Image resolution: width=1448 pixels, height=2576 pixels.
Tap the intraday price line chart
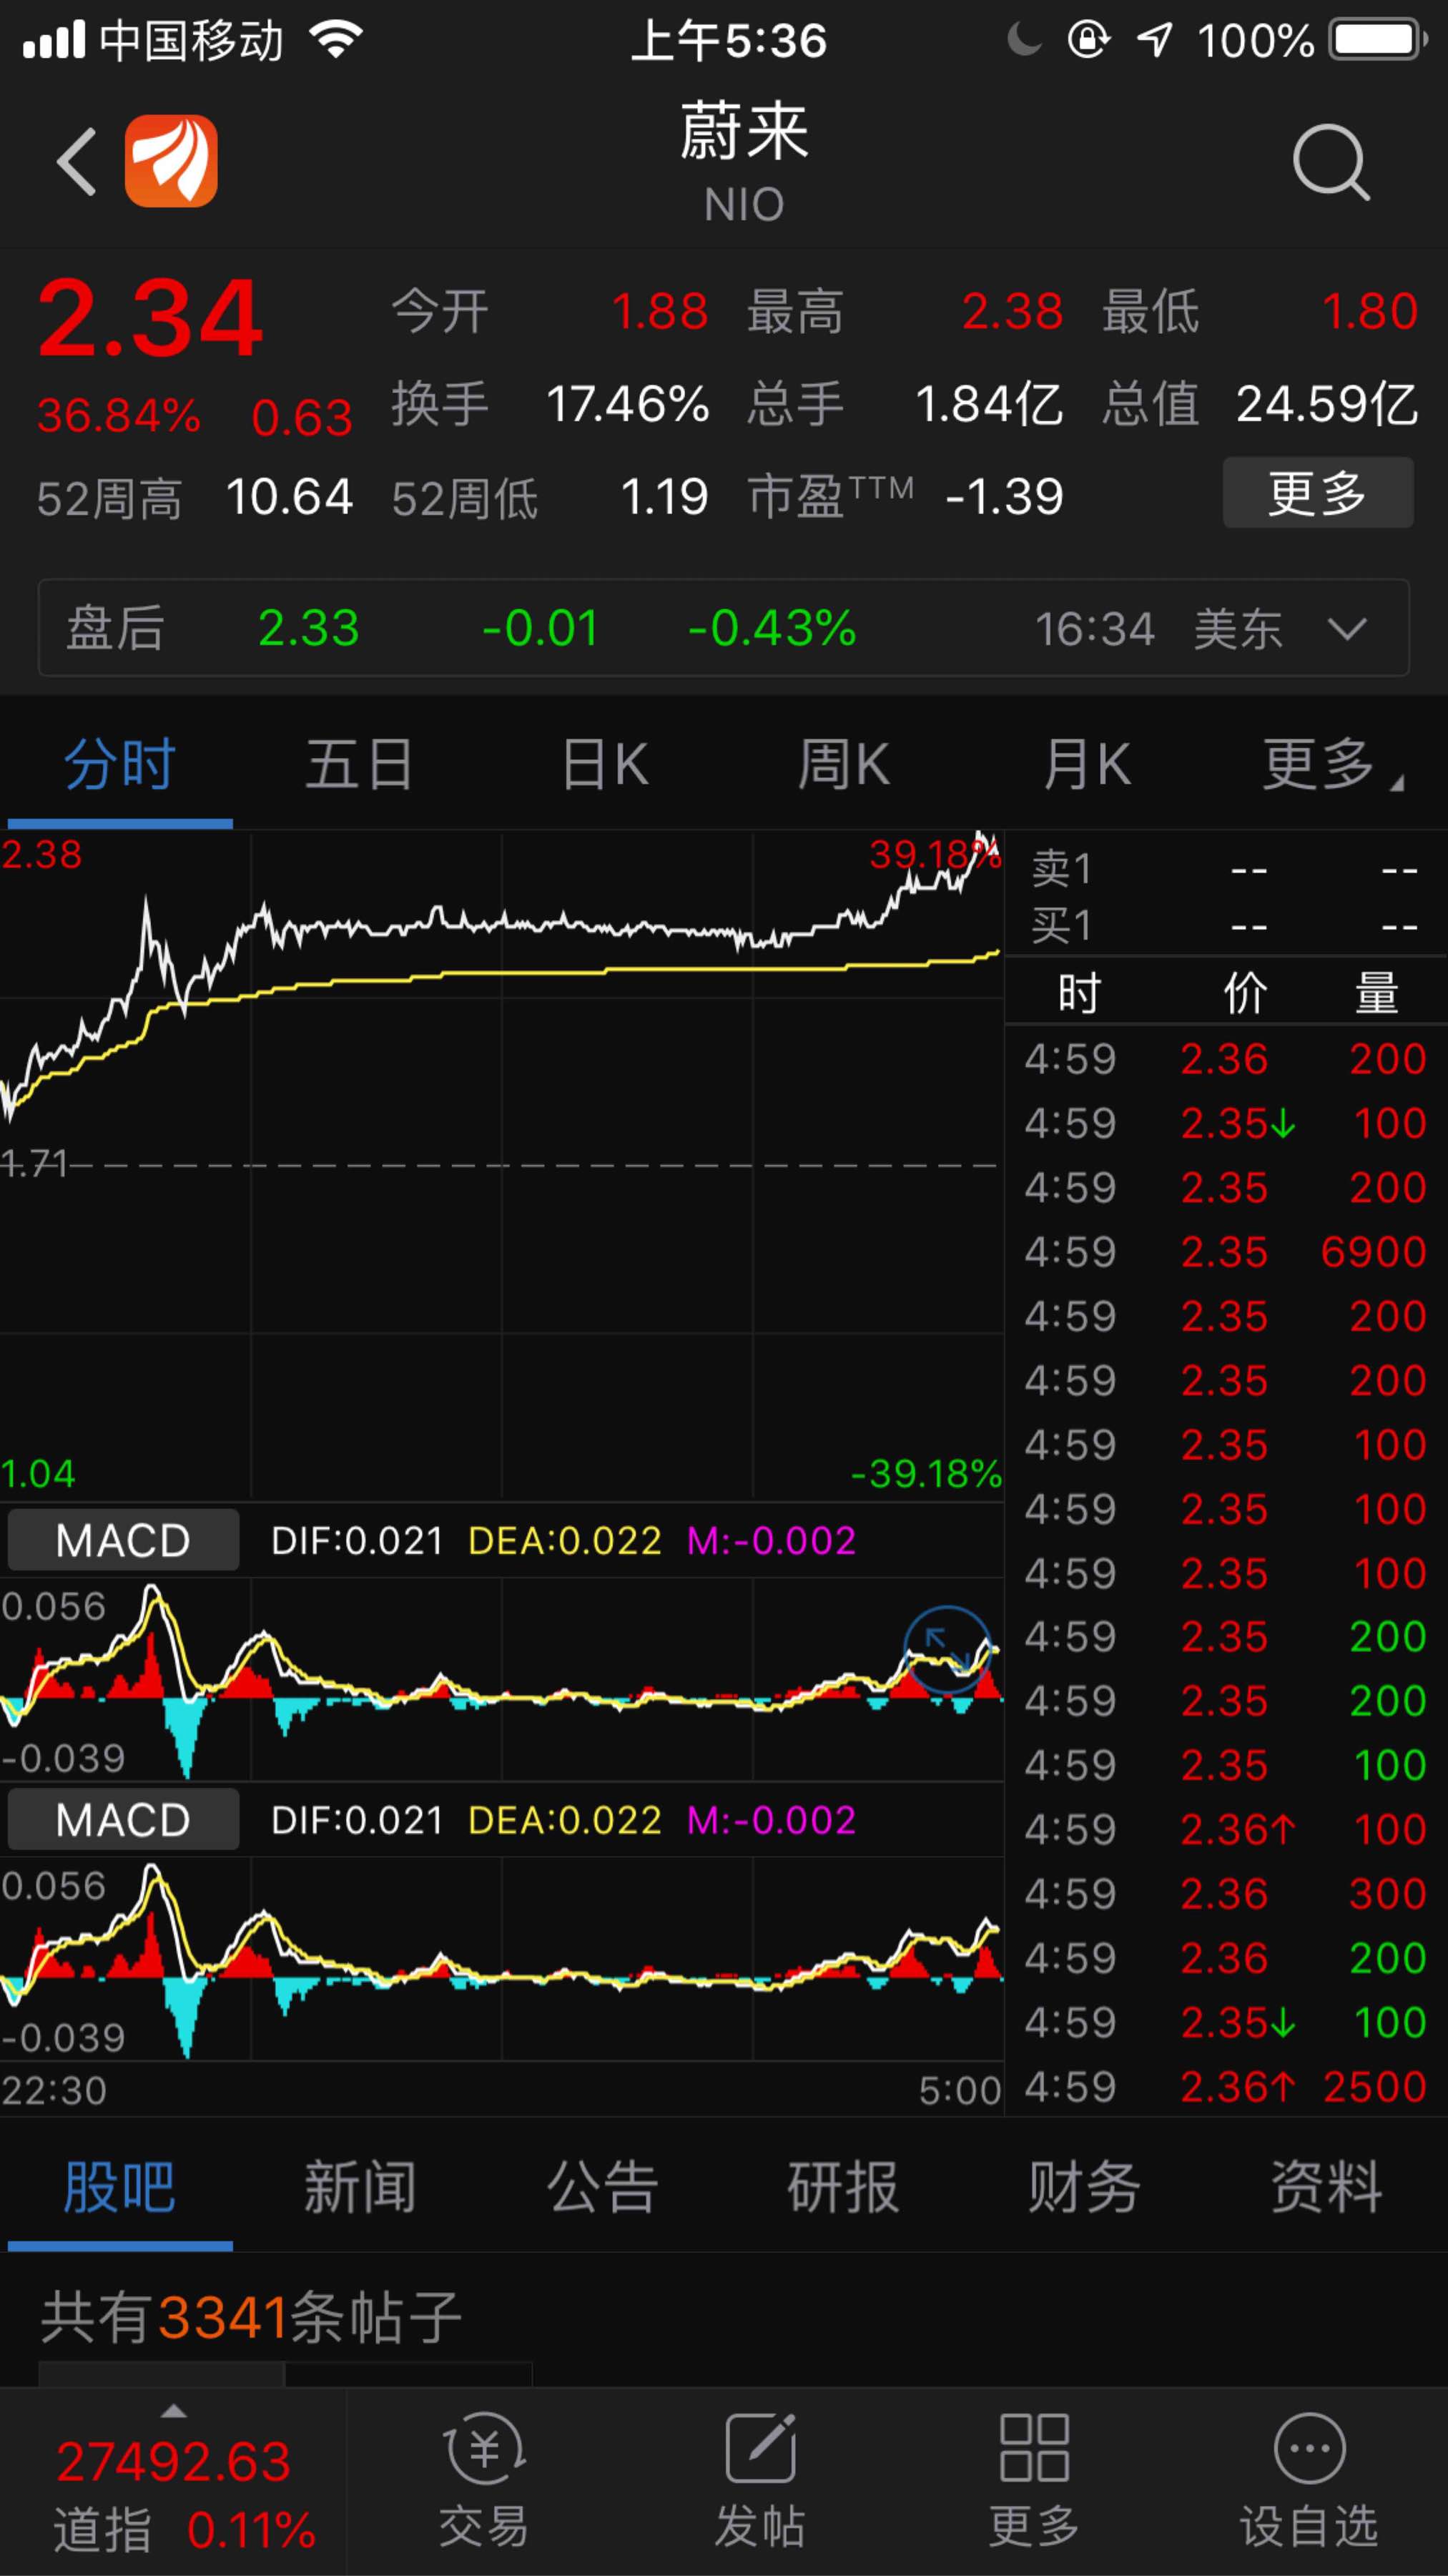501,1165
